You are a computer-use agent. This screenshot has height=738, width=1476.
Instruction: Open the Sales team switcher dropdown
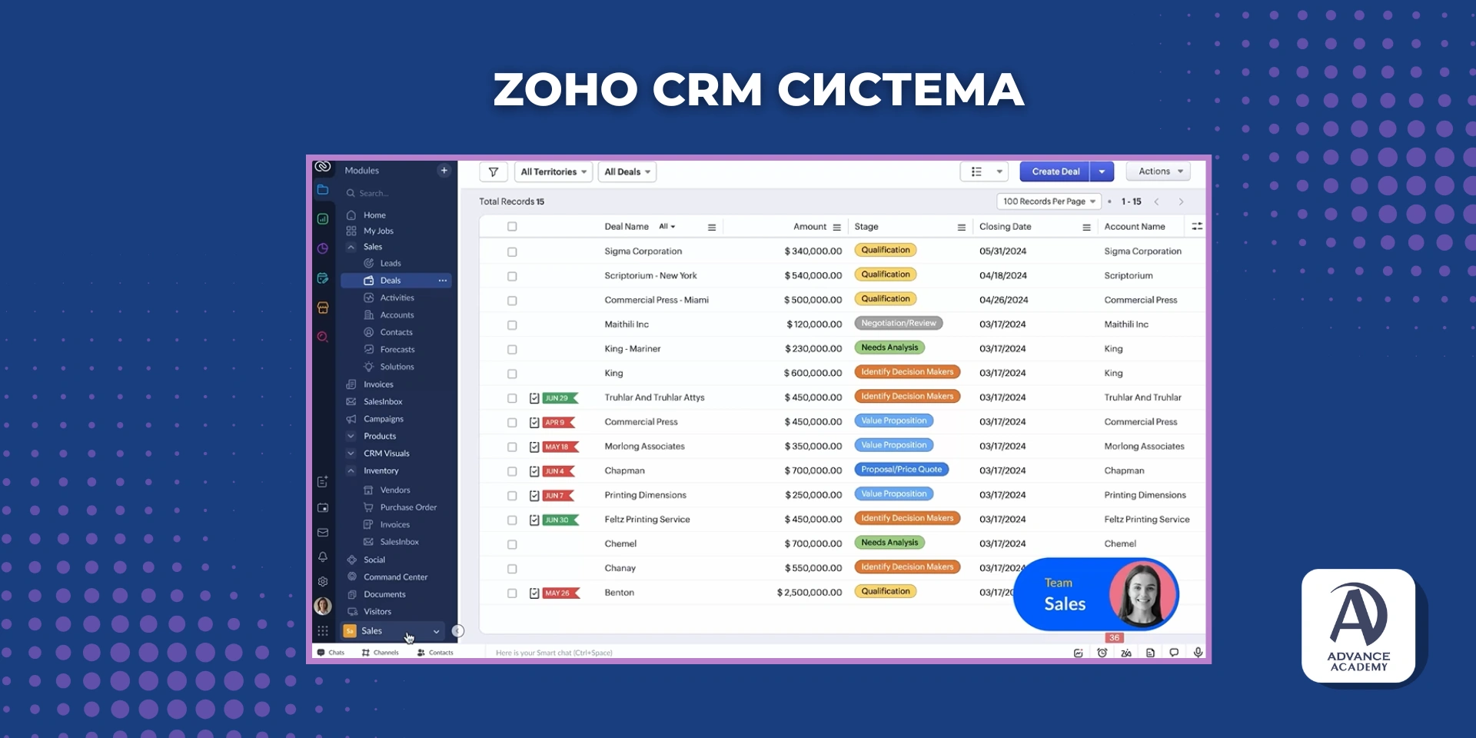click(393, 631)
